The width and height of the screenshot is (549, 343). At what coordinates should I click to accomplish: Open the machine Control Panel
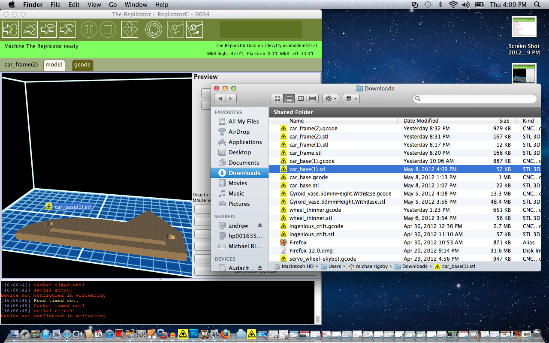pyautogui.click(x=130, y=29)
